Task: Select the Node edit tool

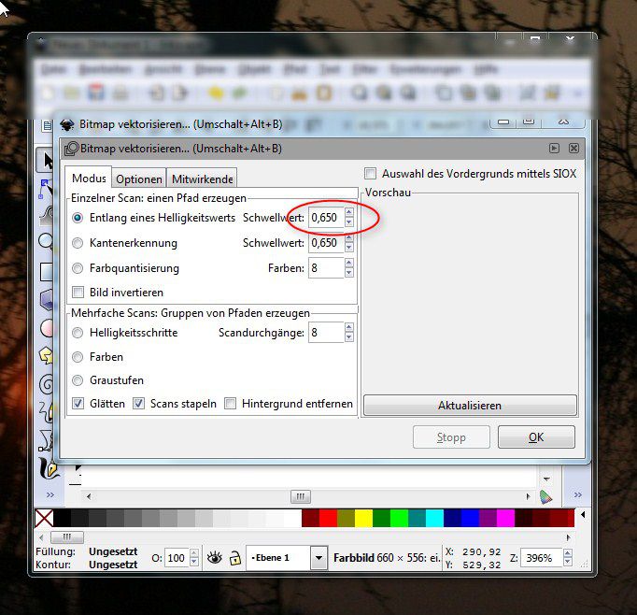Action: tap(46, 190)
